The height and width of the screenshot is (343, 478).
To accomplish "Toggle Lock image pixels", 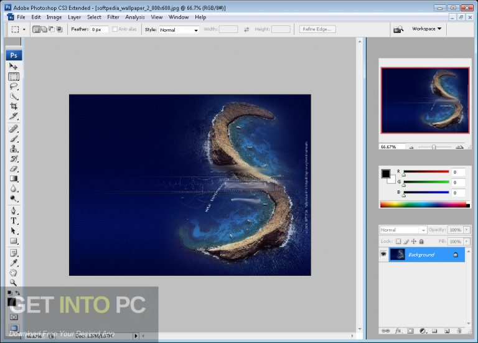I will tap(406, 241).
